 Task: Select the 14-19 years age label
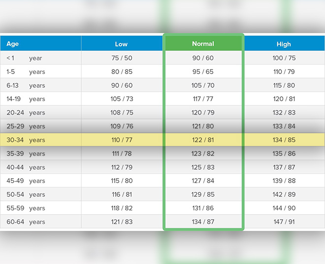pyautogui.click(x=26, y=99)
